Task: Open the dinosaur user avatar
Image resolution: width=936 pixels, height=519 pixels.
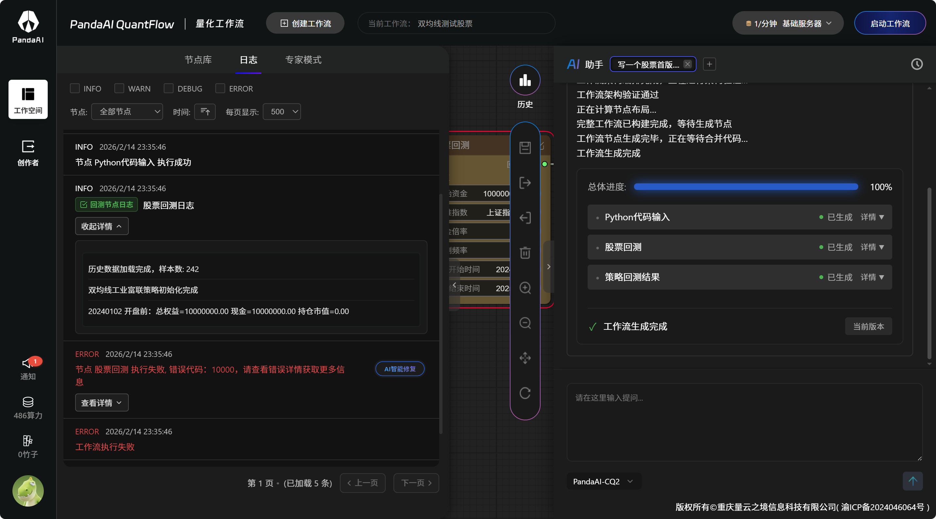Action: (28, 491)
